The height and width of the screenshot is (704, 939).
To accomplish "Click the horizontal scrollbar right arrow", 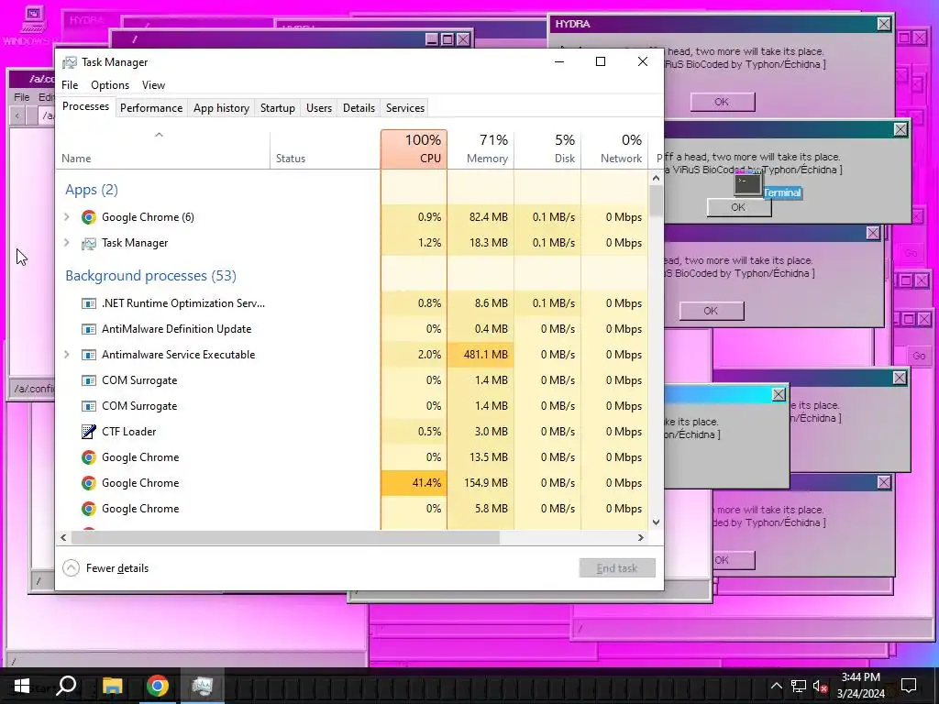I will coord(641,537).
